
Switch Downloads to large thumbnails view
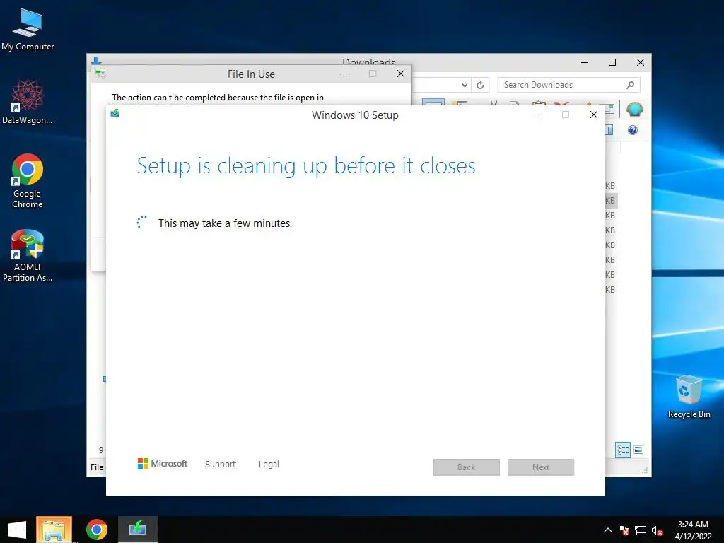638,450
